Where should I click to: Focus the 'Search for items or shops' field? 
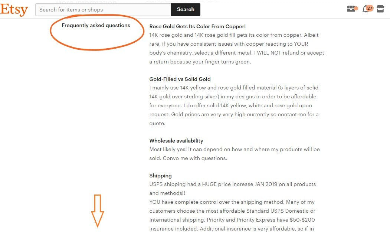tap(103, 10)
